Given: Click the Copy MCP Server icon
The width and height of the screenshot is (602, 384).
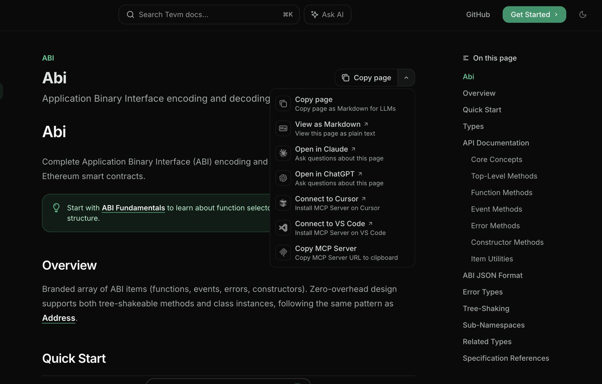Looking at the screenshot, I should (x=283, y=253).
